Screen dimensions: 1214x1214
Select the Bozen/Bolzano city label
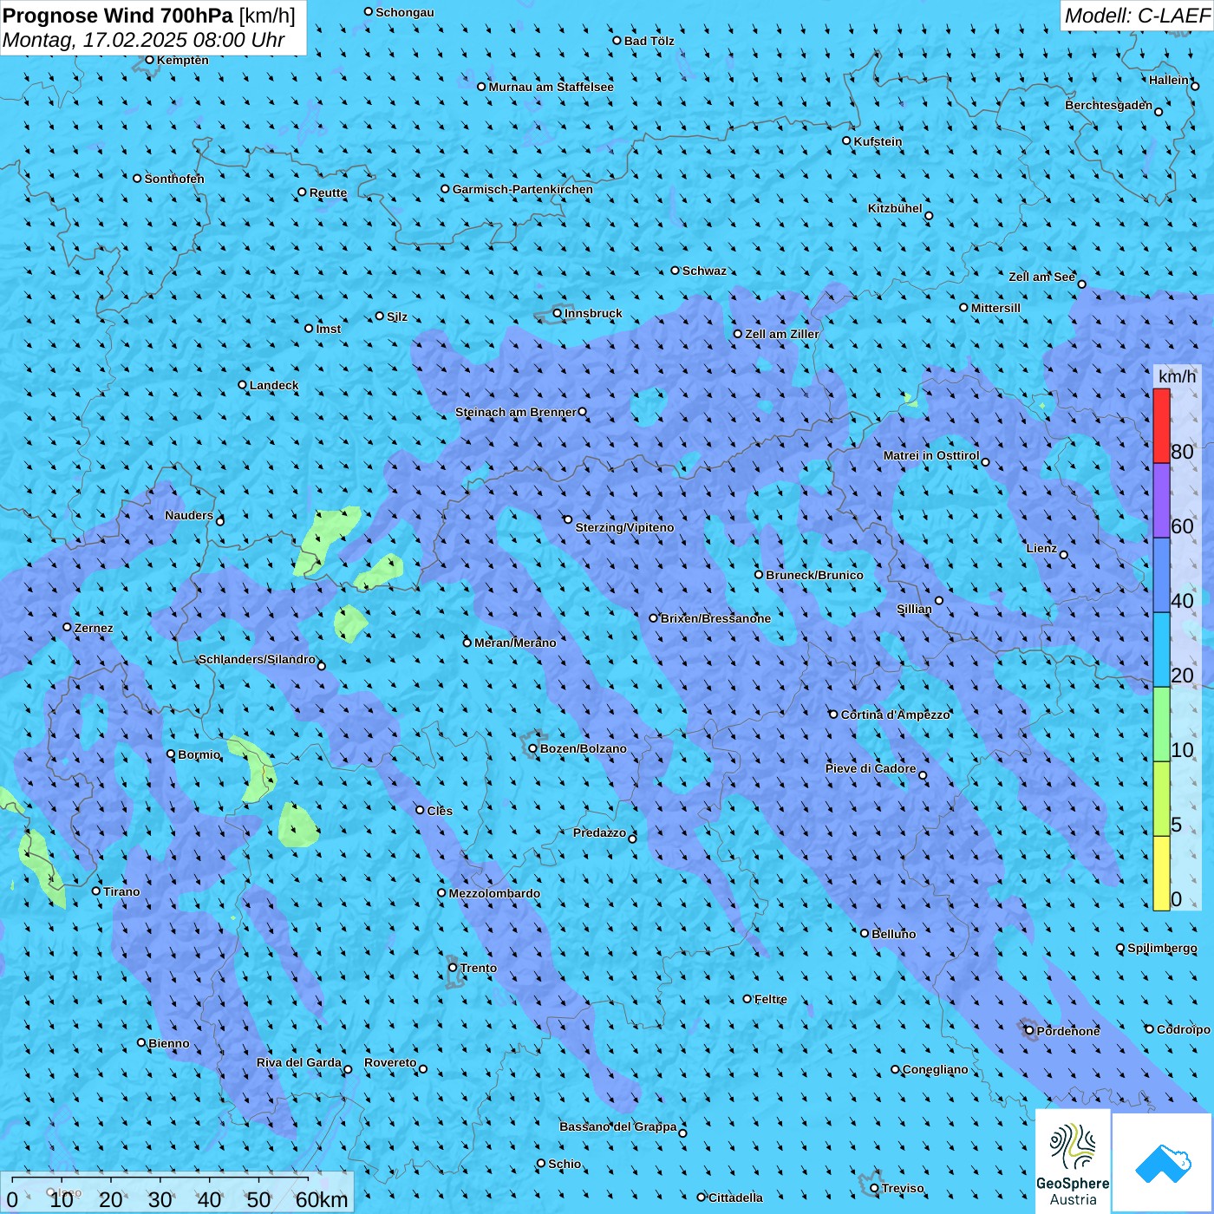(x=583, y=748)
